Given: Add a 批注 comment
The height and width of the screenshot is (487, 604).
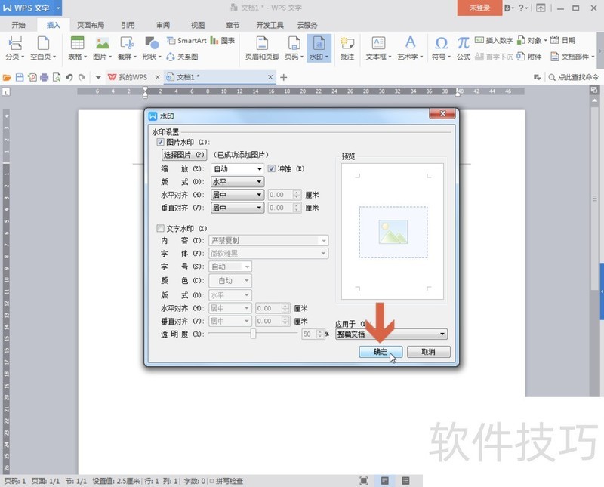Looking at the screenshot, I should (x=347, y=48).
